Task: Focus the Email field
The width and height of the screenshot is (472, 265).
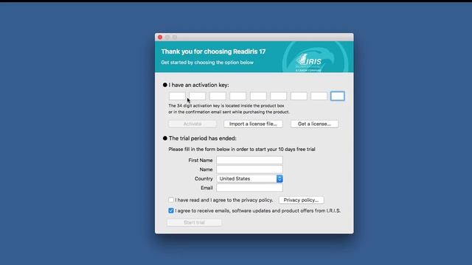Action: [x=249, y=188]
